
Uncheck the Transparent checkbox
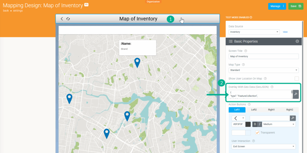point(258,132)
